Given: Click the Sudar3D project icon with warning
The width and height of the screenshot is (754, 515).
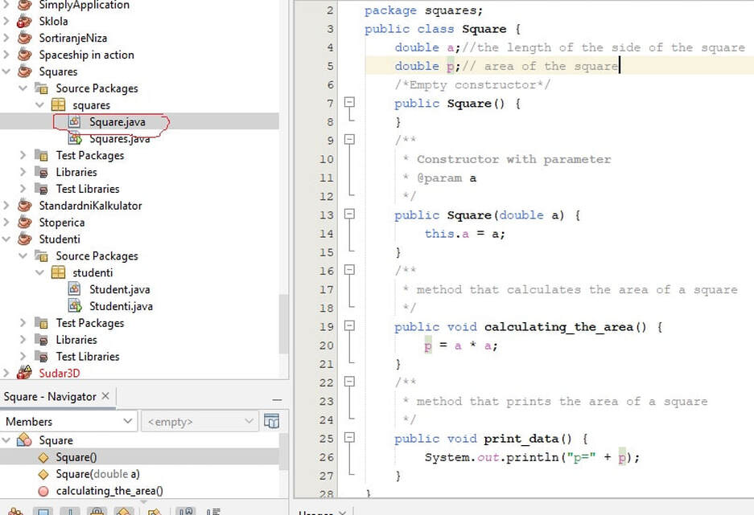Looking at the screenshot, I should [24, 373].
